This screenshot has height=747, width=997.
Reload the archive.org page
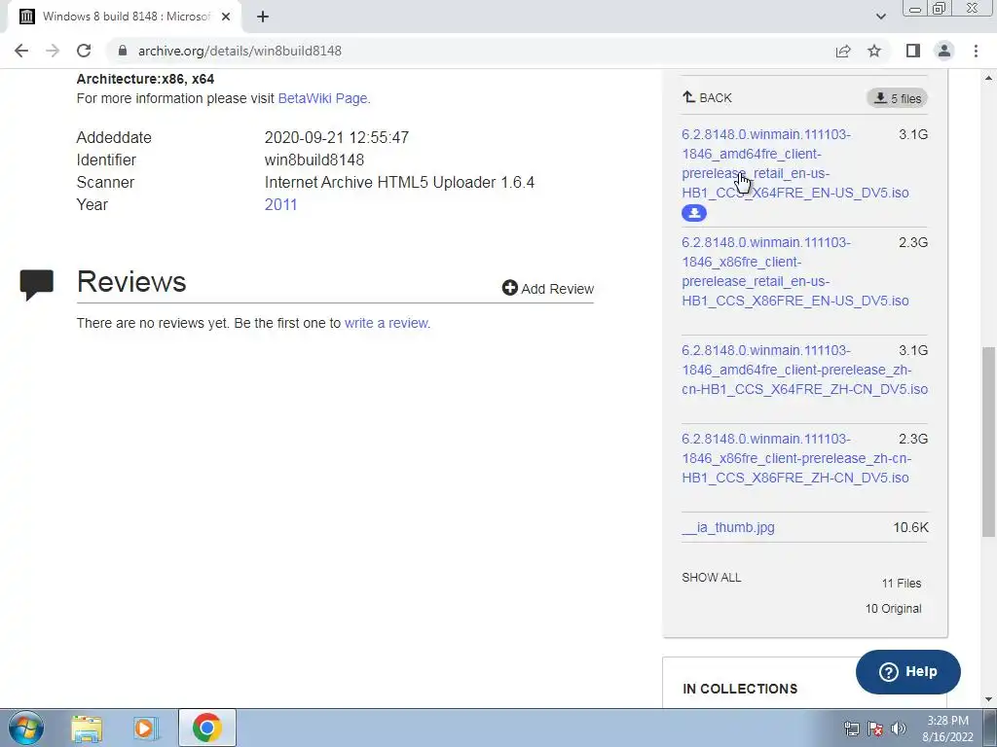[84, 51]
